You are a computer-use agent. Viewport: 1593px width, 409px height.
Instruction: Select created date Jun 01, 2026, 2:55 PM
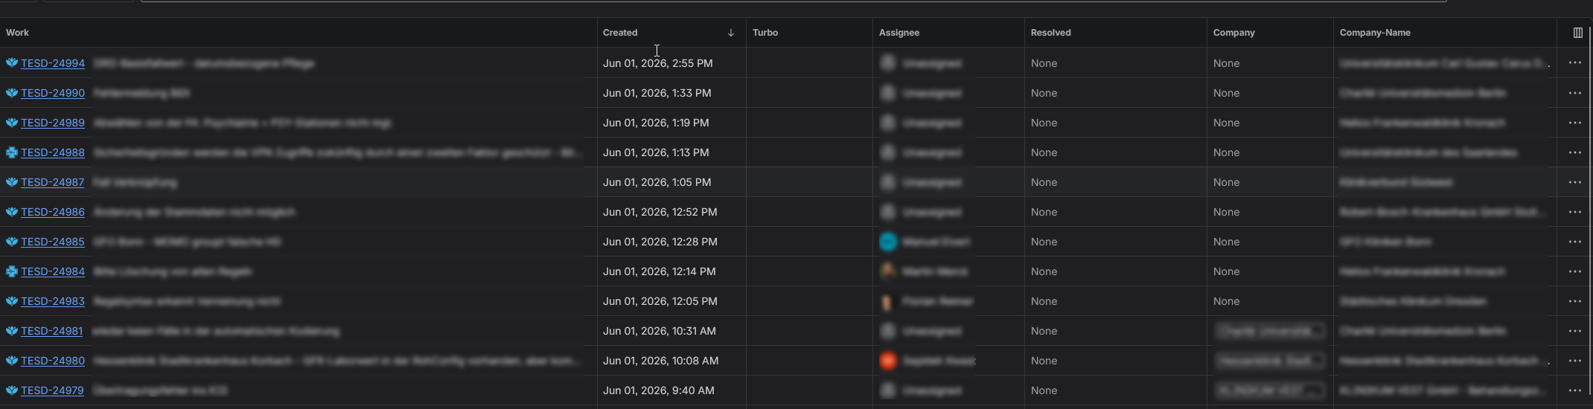click(658, 63)
